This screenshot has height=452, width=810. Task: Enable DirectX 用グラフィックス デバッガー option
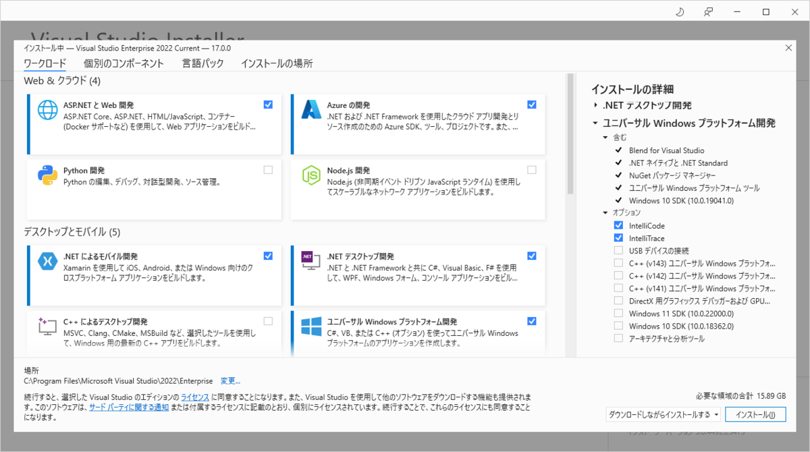618,300
